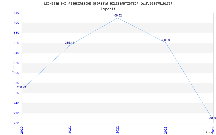Click the 2022 x-axis label
The height and width of the screenshot is (135, 216).
(117, 130)
